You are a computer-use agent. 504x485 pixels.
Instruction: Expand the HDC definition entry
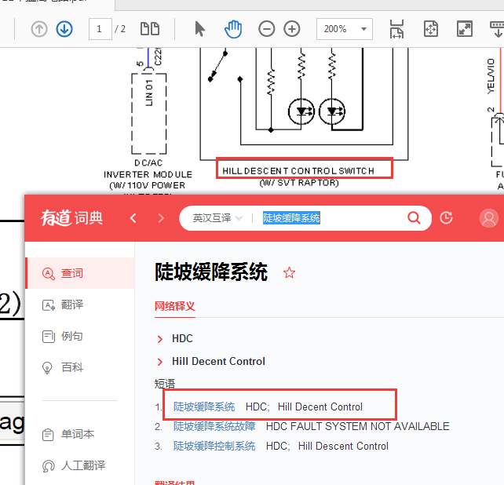pyautogui.click(x=176, y=338)
